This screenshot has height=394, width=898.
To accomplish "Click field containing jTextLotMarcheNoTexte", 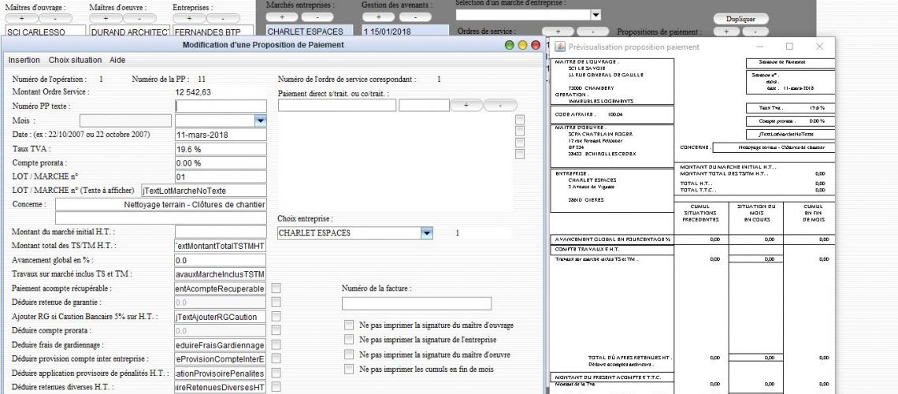I will pyautogui.click(x=204, y=191).
